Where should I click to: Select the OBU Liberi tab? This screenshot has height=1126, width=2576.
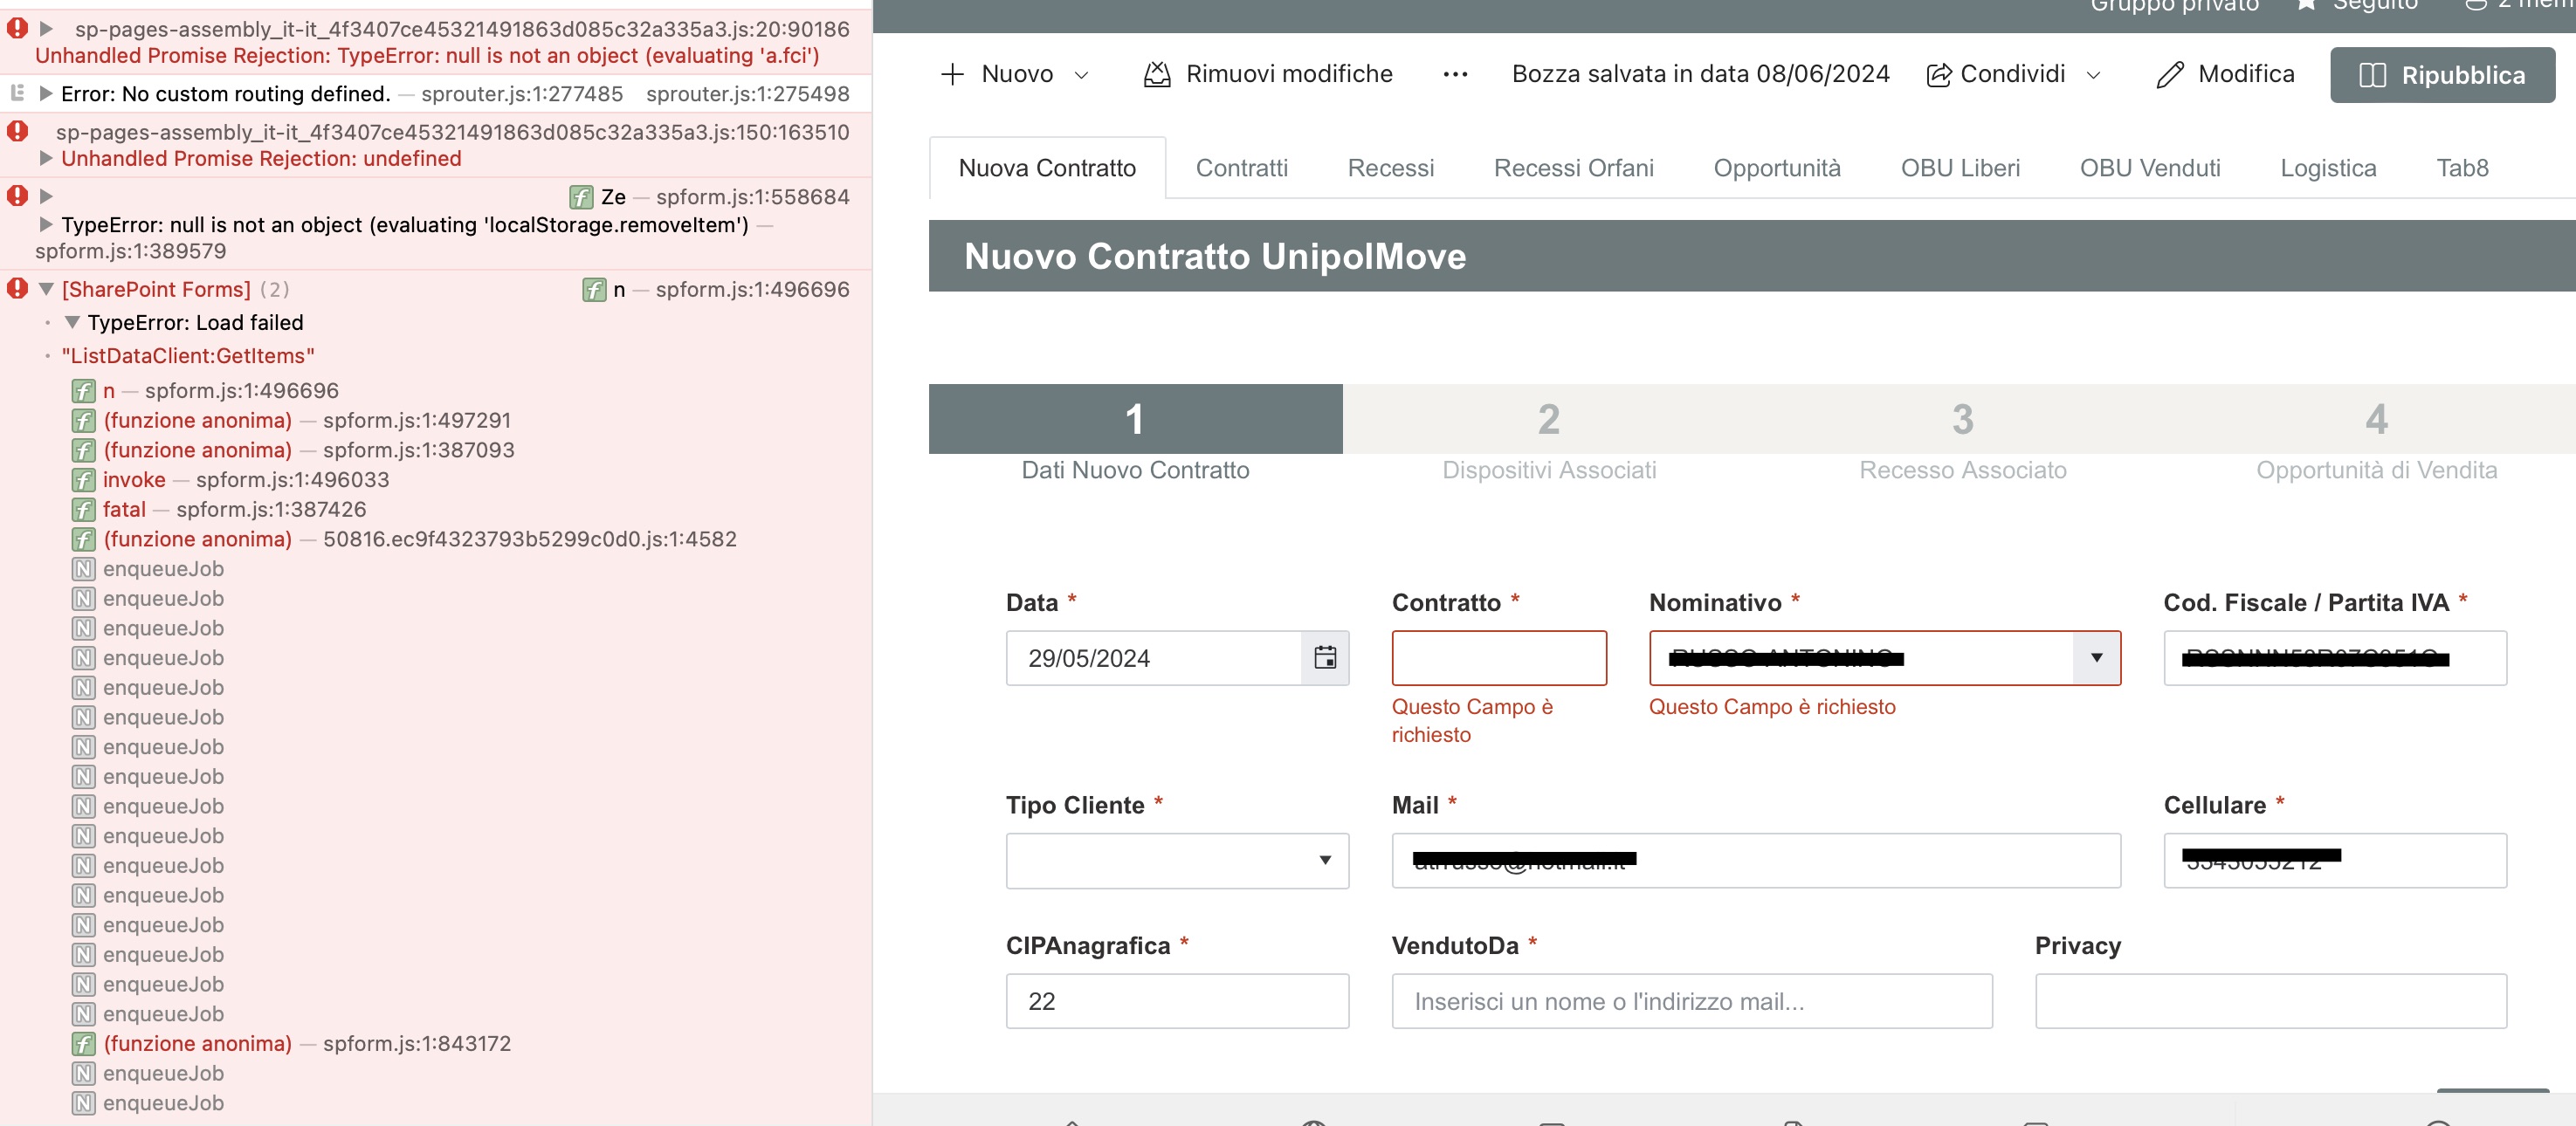point(1960,168)
